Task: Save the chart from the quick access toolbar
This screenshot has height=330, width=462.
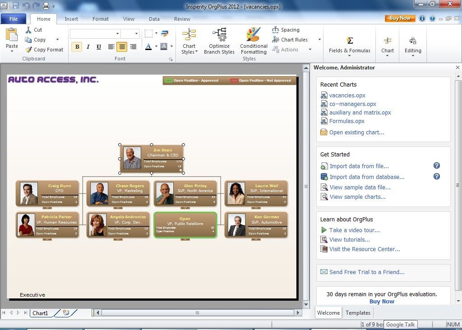Action: [x=16, y=5]
